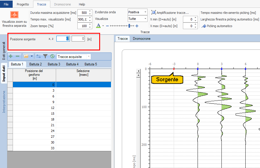Screen dimensions: 260x168
Task: Expand font color dropdown arrow
Action: coord(103,26)
